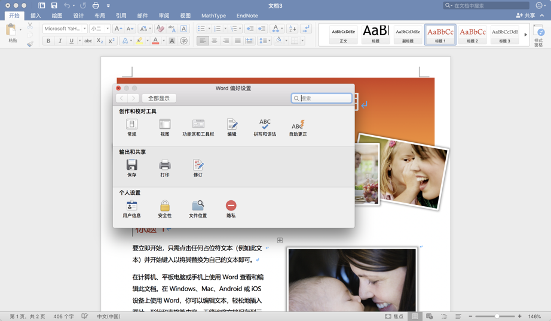Open the 保存 (Save) preferences
Image resolution: width=551 pixels, height=321 pixels.
131,168
